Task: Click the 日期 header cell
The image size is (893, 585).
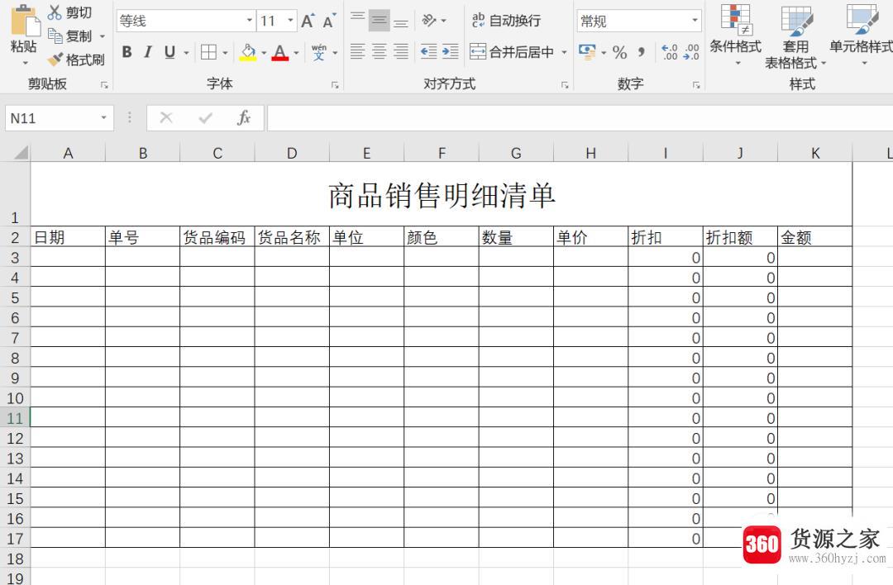Action: point(68,237)
